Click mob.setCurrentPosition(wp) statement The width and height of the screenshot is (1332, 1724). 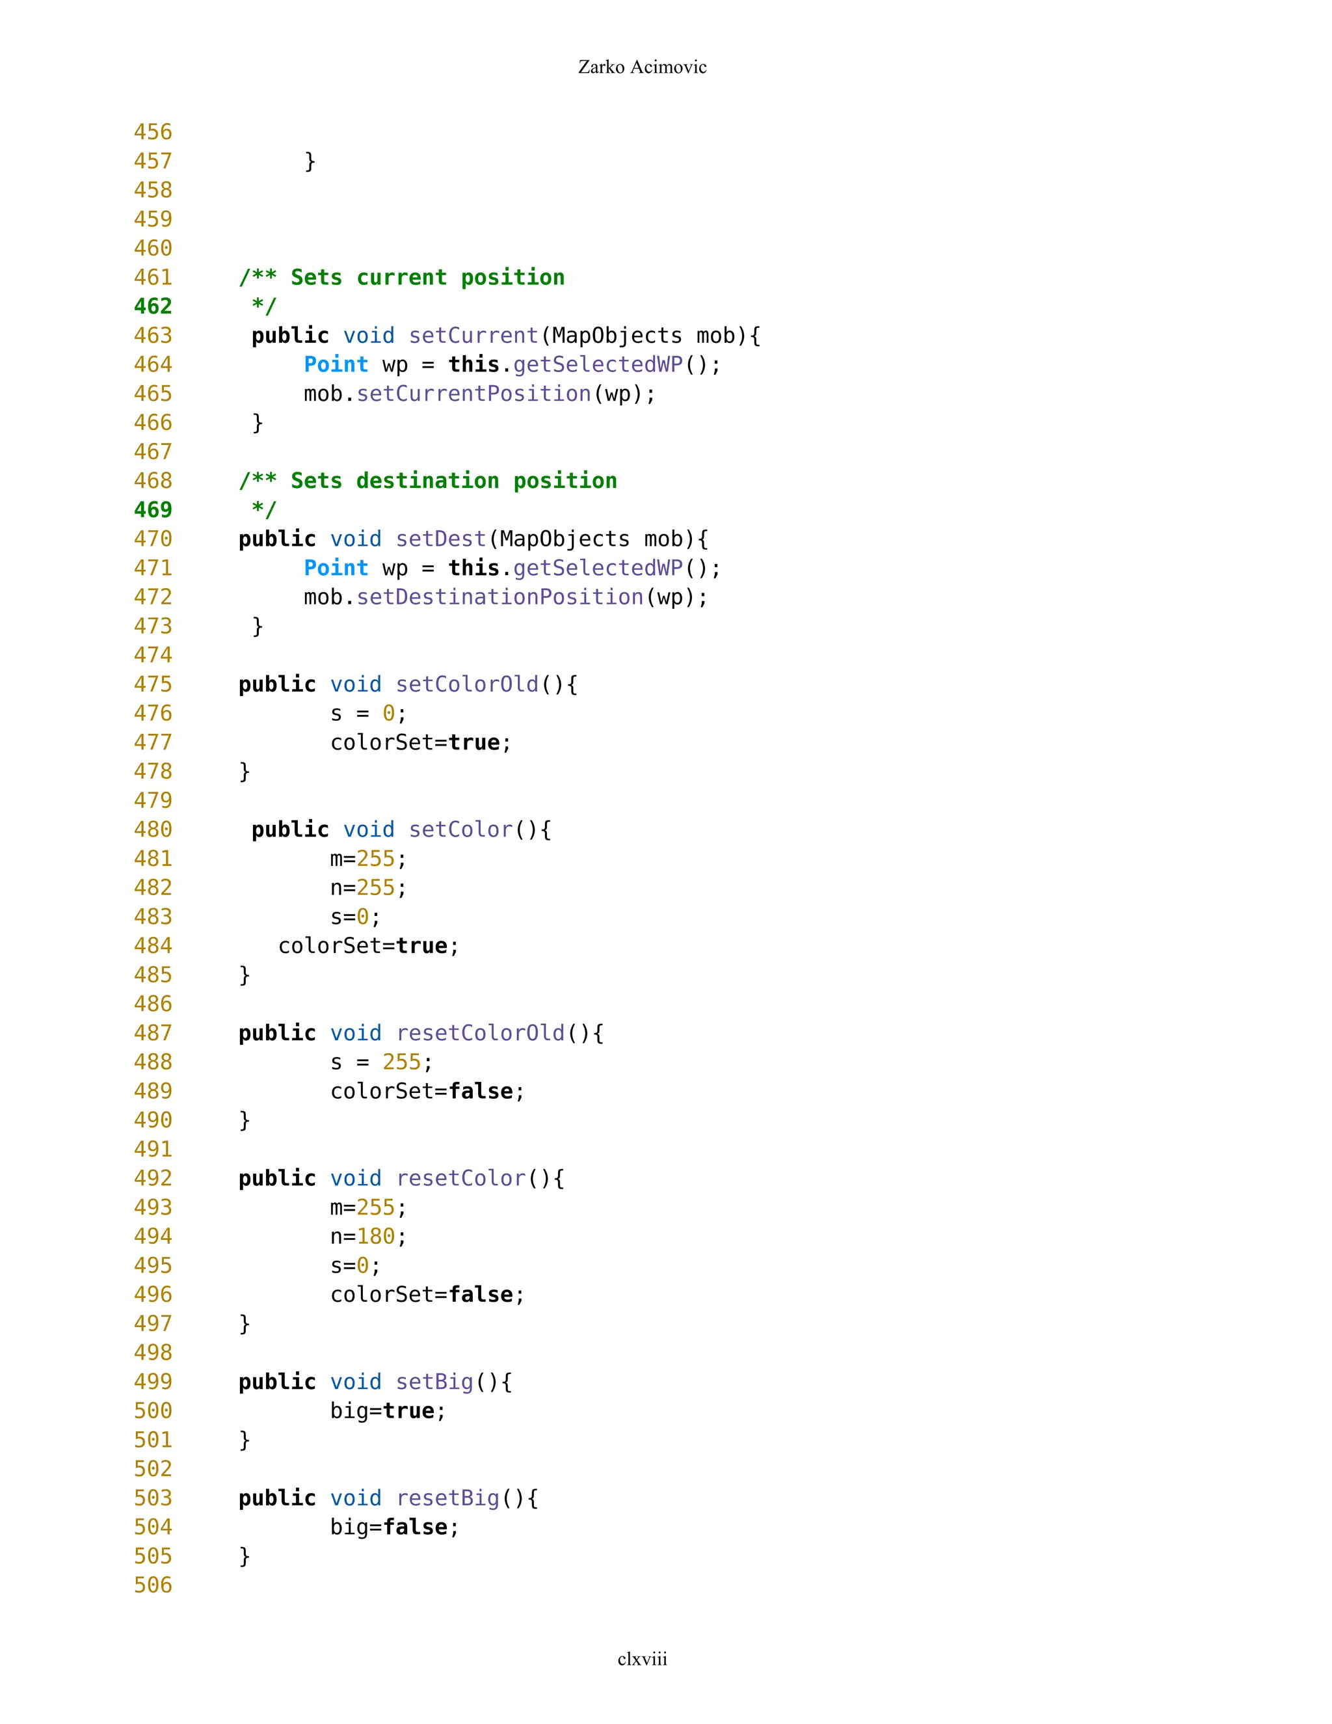tap(480, 394)
